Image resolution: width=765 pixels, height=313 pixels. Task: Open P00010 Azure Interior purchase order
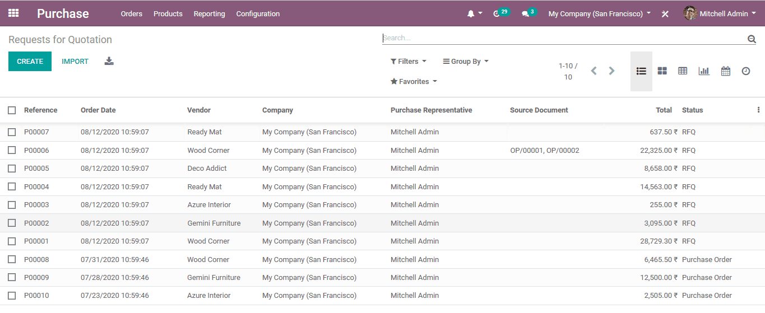pyautogui.click(x=382, y=296)
